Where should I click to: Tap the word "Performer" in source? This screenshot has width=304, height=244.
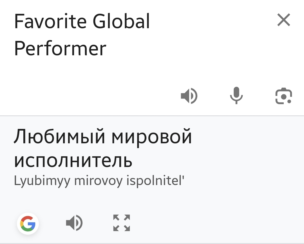60,49
